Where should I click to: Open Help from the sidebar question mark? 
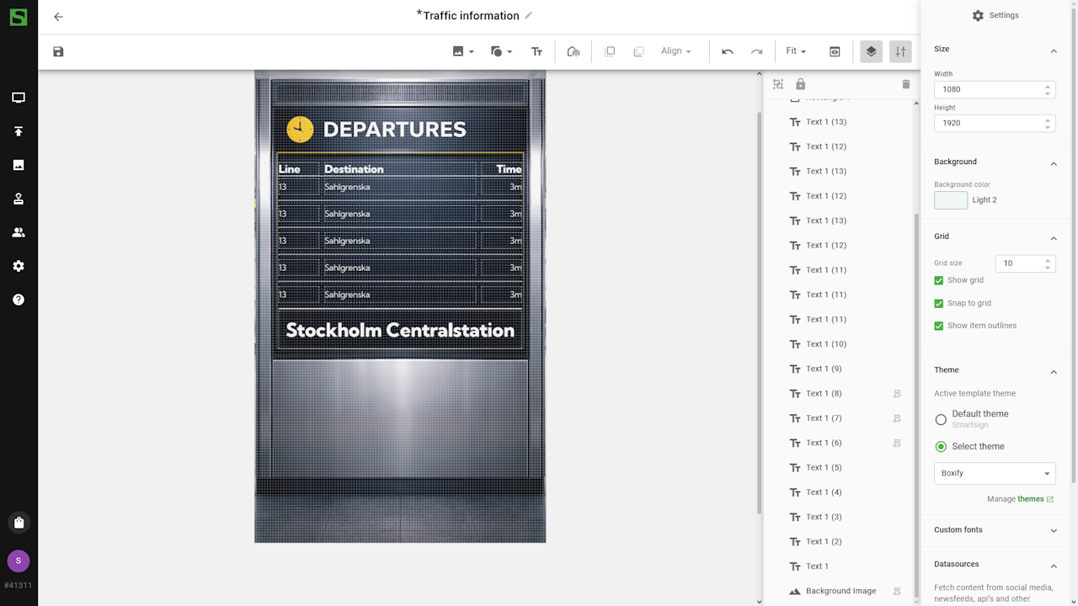[x=19, y=300]
